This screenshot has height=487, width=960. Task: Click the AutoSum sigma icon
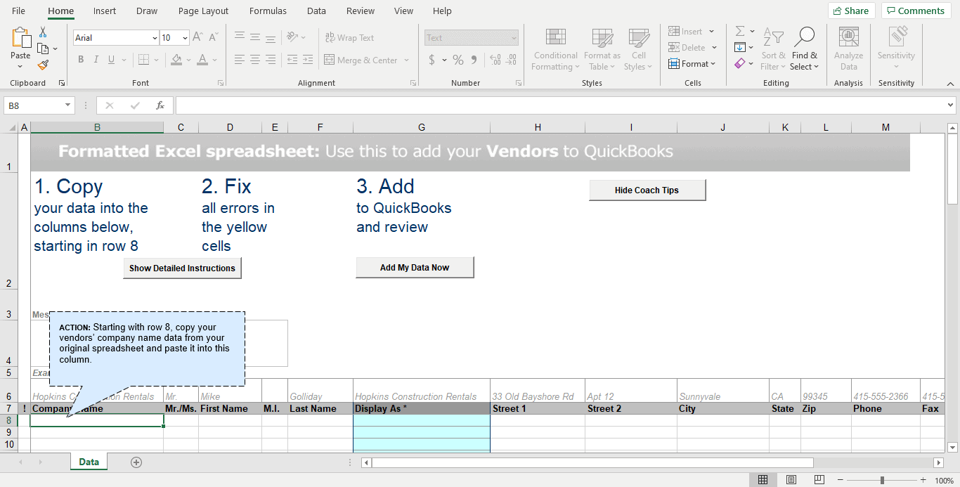(740, 32)
